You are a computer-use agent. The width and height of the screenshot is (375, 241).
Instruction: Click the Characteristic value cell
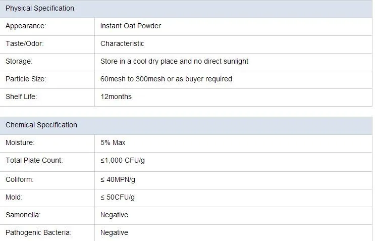(122, 43)
